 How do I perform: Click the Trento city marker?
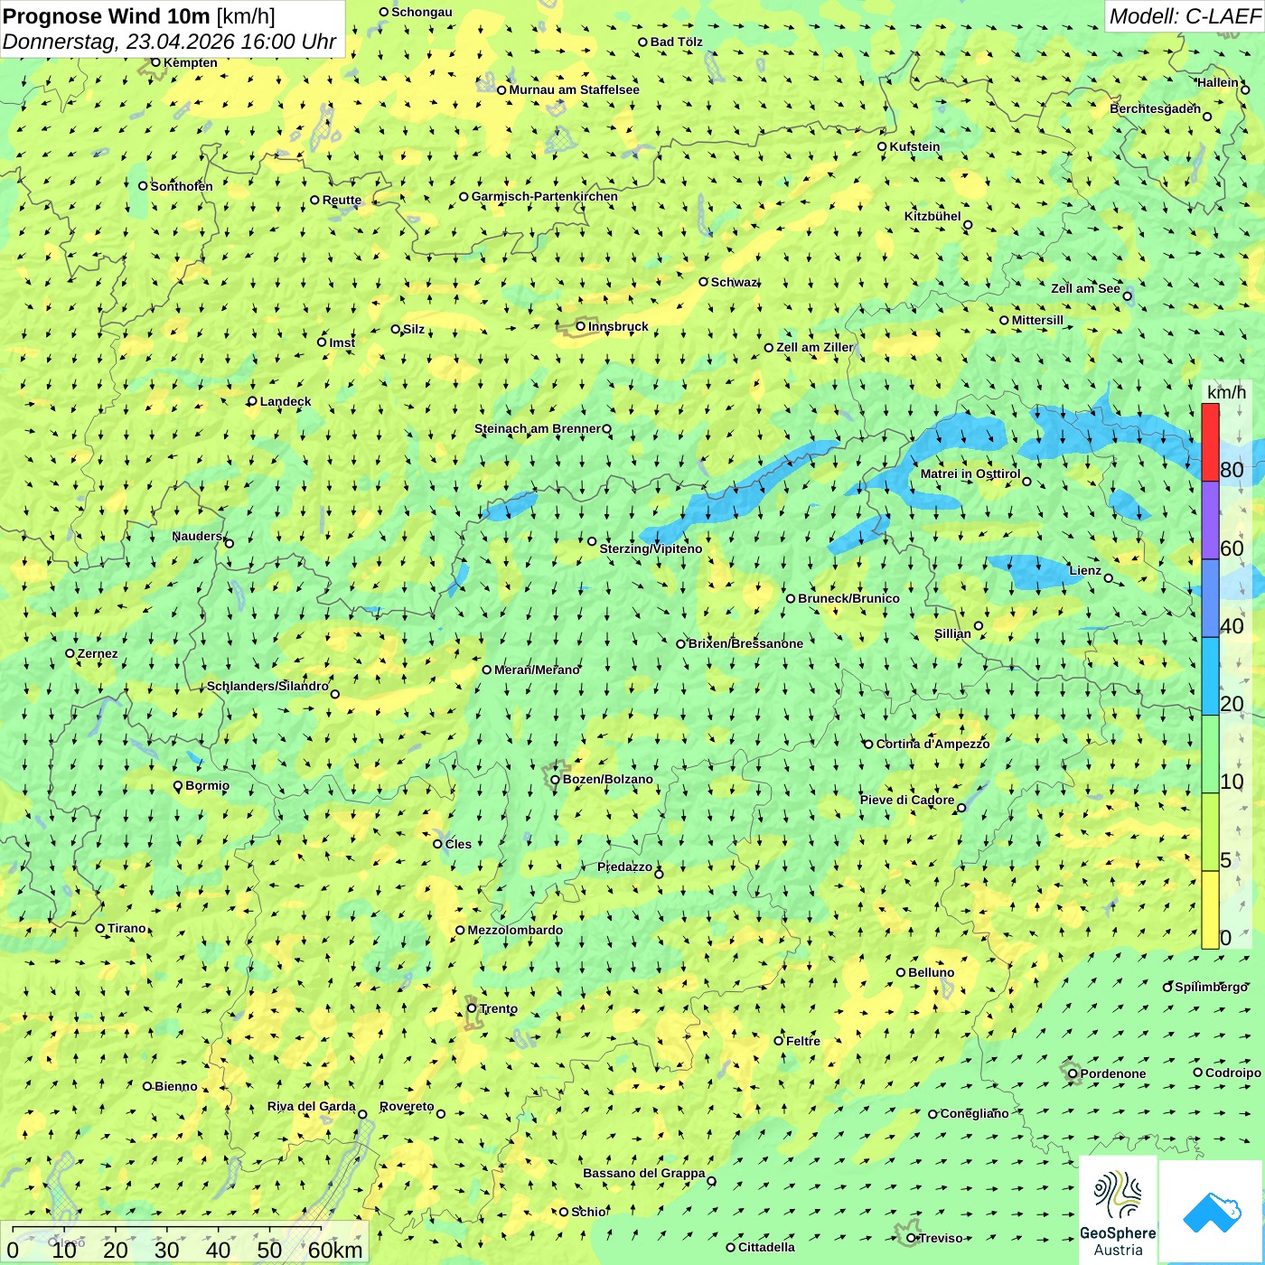[x=472, y=1008]
